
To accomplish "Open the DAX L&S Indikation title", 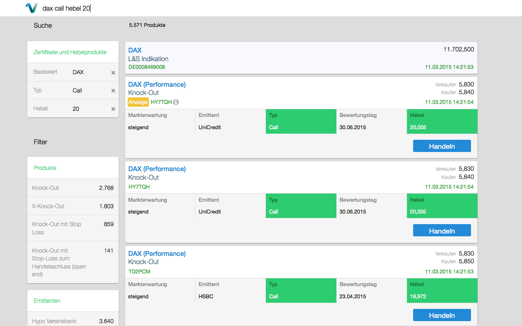I will (135, 50).
